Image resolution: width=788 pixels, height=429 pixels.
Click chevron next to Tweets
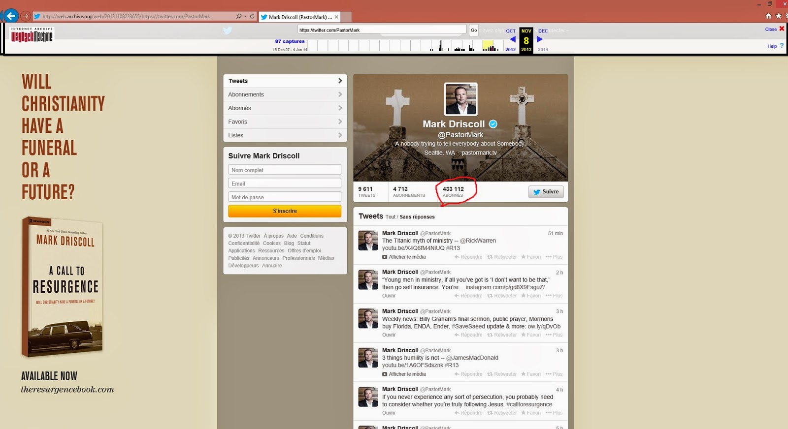[340, 81]
